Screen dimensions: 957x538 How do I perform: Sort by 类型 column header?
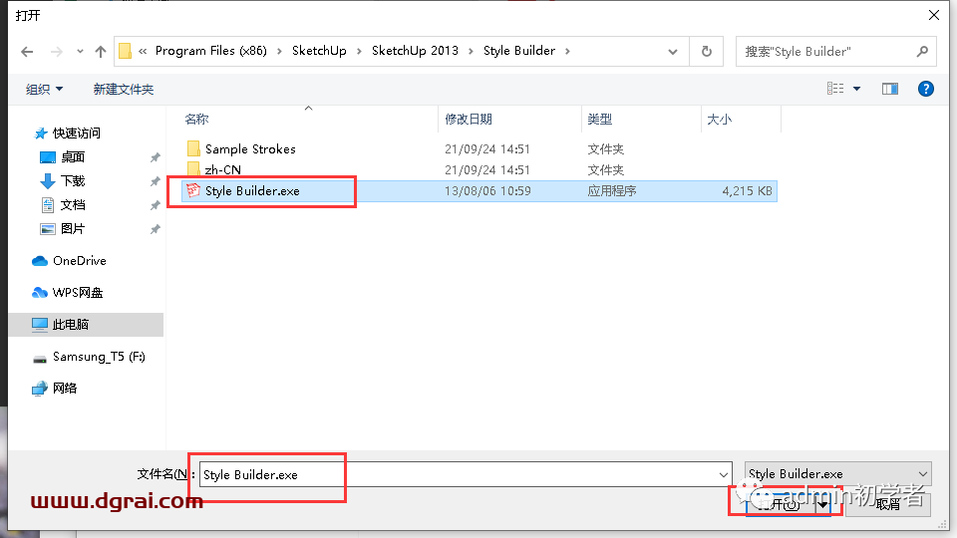(641, 120)
